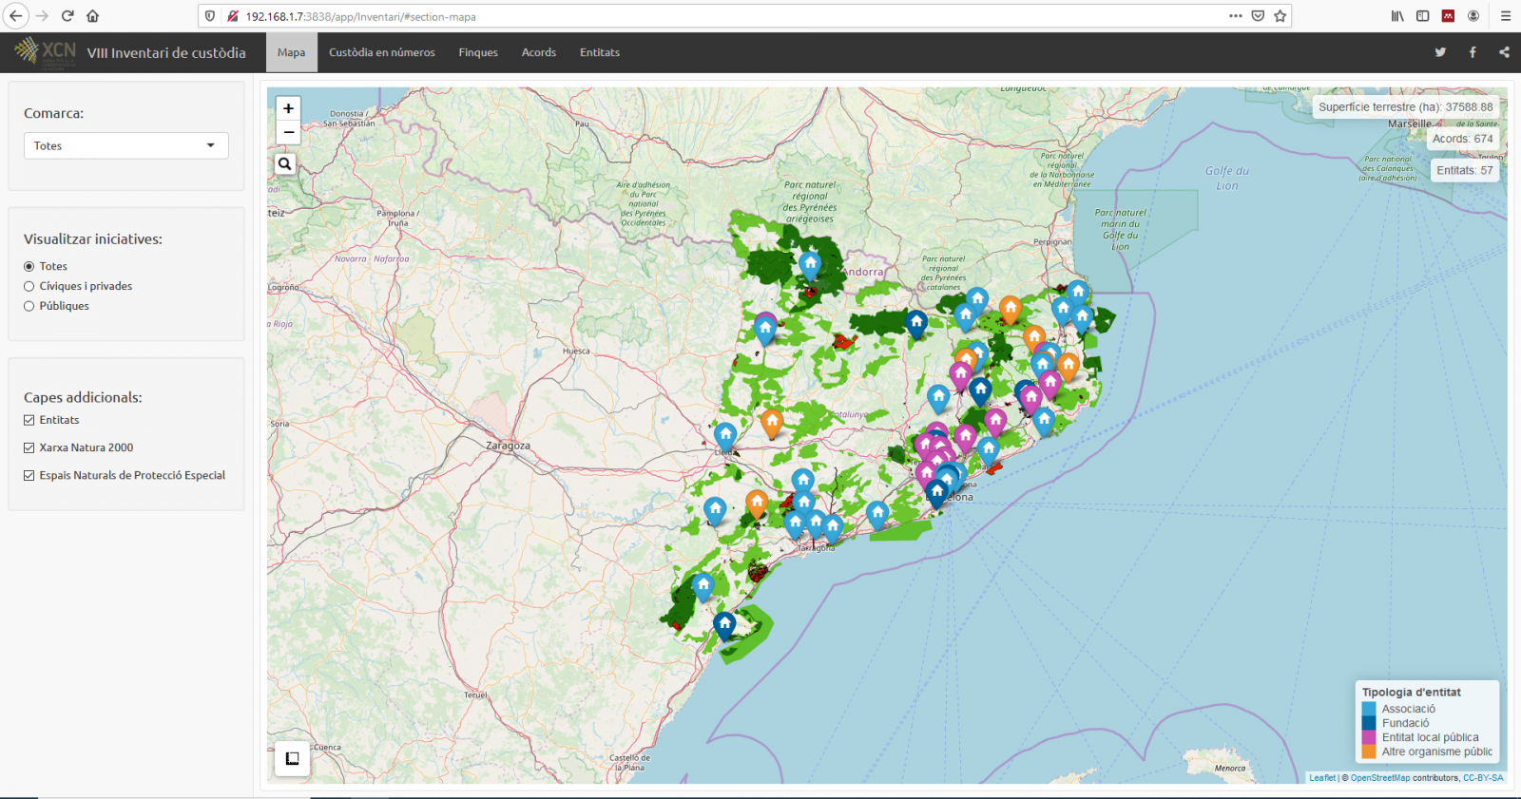Uncheck the Xarxa Natura 2000 layer
Screen dimensions: 1521x799
[x=29, y=447]
